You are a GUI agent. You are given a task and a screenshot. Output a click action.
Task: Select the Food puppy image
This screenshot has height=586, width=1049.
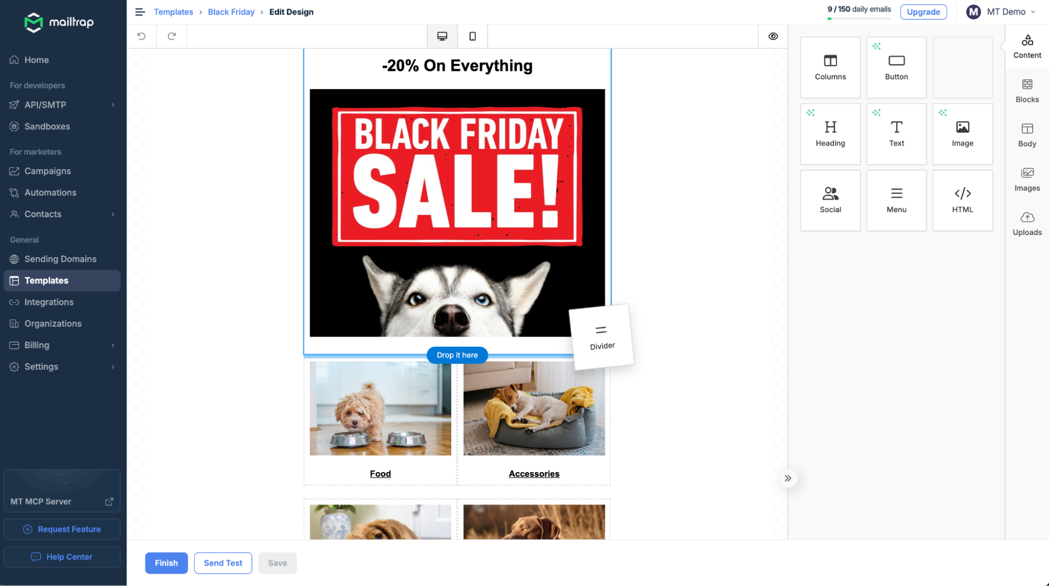[x=380, y=408]
